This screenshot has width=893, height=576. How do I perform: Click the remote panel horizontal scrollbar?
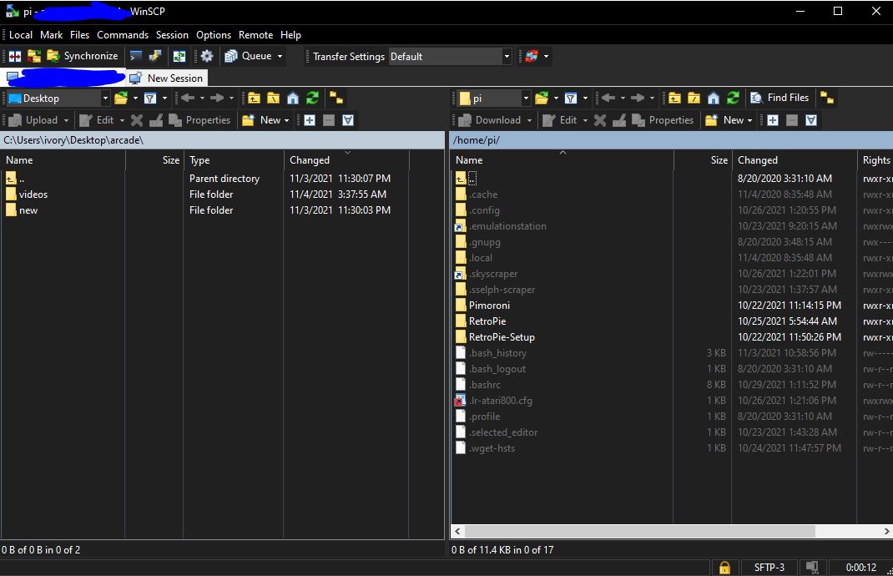coord(634,531)
